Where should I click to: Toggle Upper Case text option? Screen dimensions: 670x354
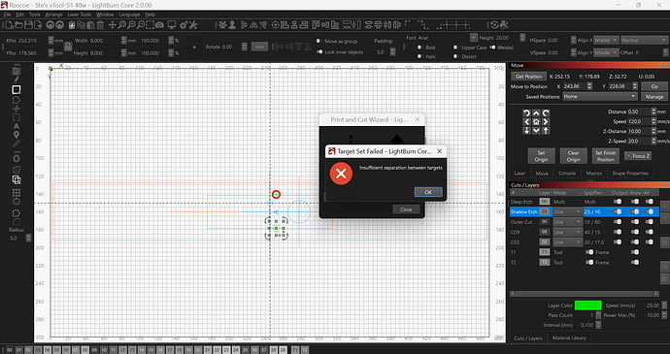455,48
